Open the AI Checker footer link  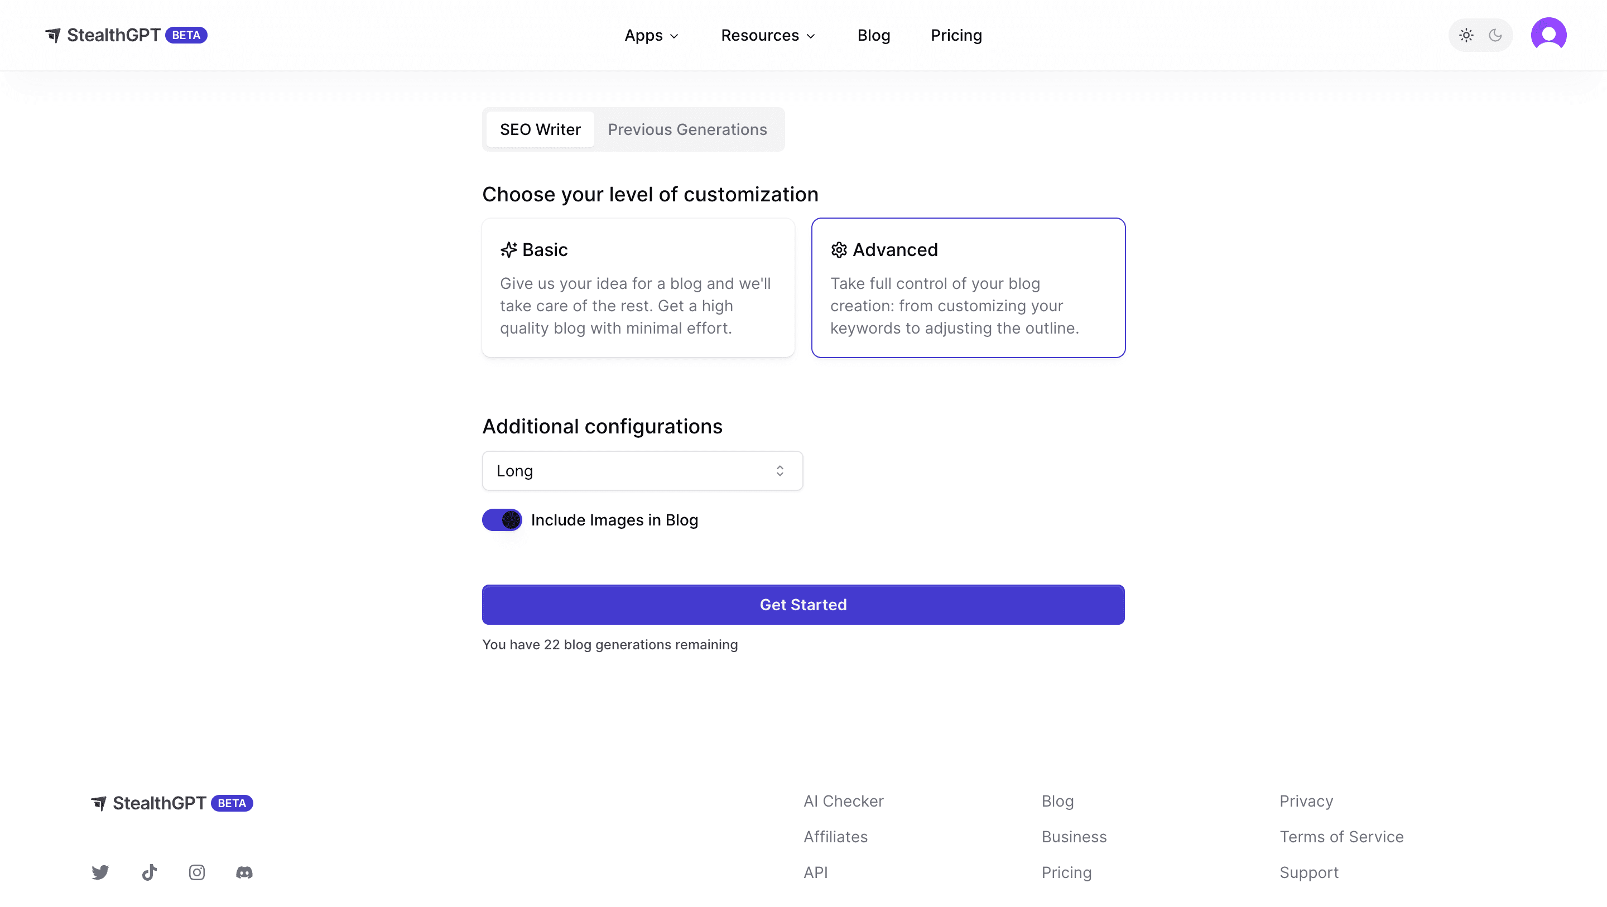click(844, 801)
